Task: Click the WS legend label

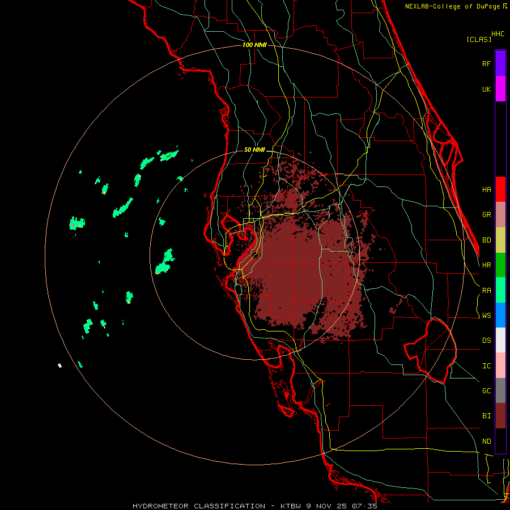Action: pos(486,316)
